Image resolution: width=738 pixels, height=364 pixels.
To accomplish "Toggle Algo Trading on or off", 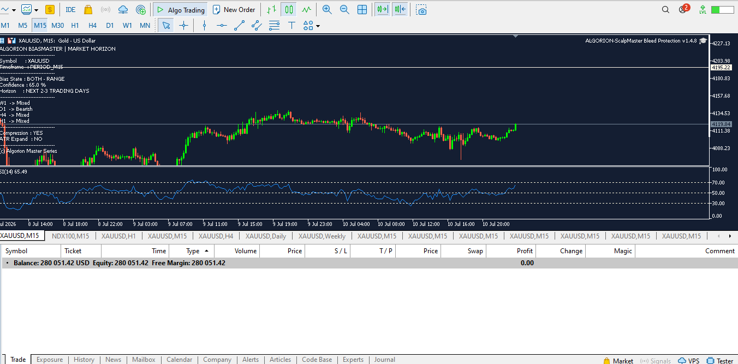I will point(180,9).
